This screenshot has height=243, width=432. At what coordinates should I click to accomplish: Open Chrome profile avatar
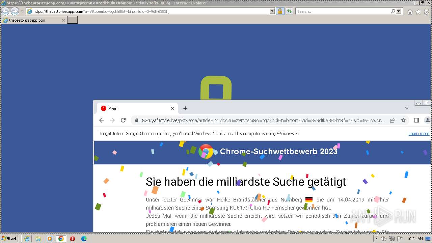427,120
